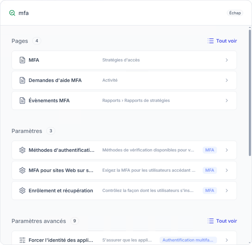Open 'Demandes d'aide MFA' page result

pos(124,80)
